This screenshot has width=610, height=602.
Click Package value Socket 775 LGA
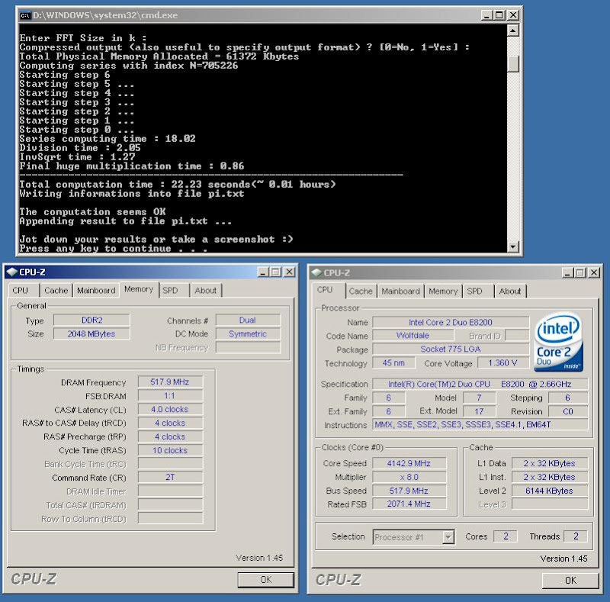coord(451,349)
